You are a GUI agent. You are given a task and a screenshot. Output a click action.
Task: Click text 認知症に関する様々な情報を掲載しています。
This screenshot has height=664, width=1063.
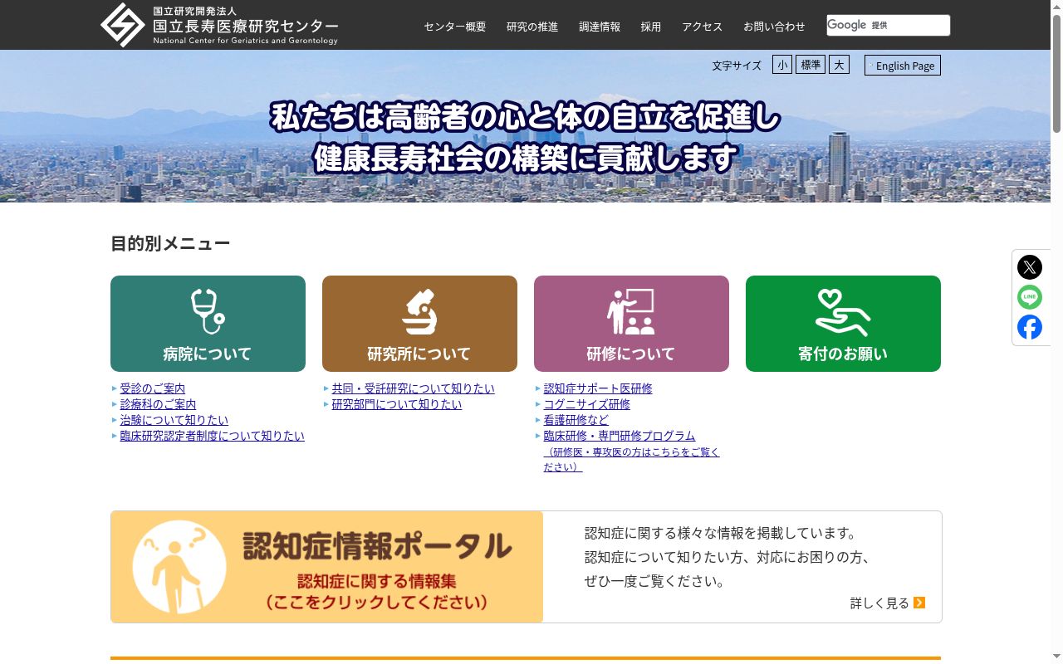[x=721, y=533]
